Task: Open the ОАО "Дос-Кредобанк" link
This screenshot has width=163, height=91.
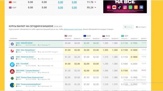Action: click(x=26, y=50)
